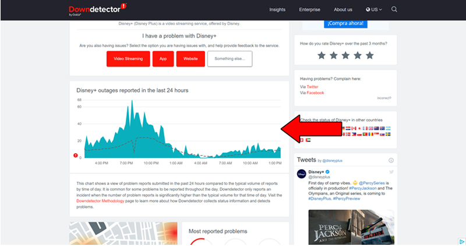The height and width of the screenshot is (246, 466).
Task: Select the United Arab Emirates flag
Action: (x=308, y=140)
